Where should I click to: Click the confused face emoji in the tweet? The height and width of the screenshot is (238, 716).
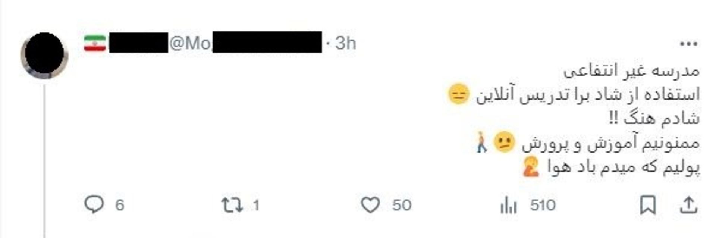pyautogui.click(x=504, y=143)
